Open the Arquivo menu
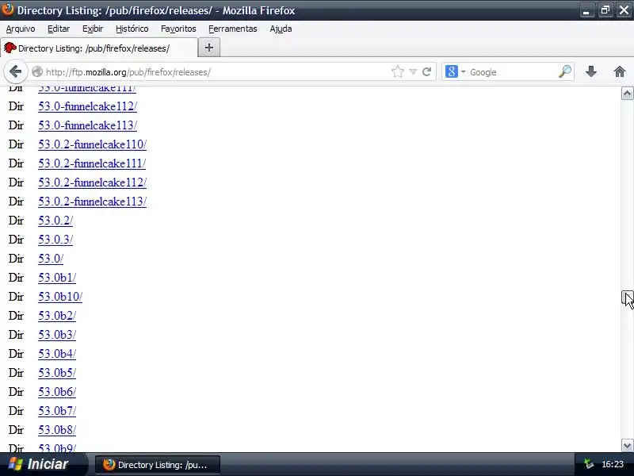This screenshot has height=476, width=634. tap(21, 29)
